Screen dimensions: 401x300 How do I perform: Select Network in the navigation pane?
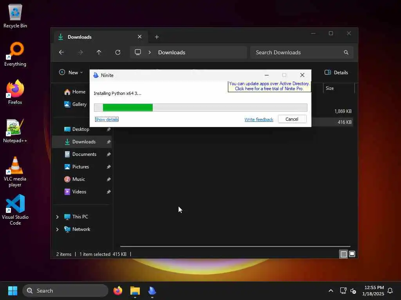coord(77,229)
